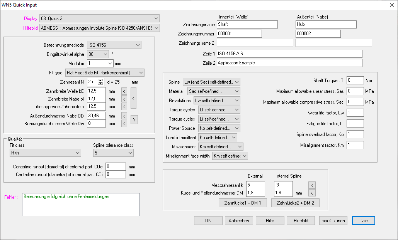Click the '<' button beside Zahnbreite Nabe bI
The width and height of the screenshot is (398, 240).
(x=124, y=99)
